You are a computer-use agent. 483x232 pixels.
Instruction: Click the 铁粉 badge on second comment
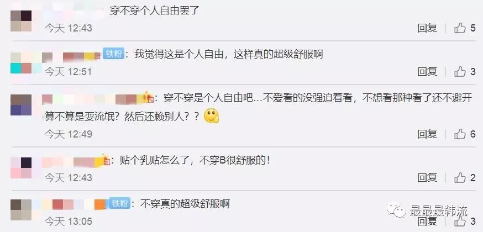click(x=113, y=54)
